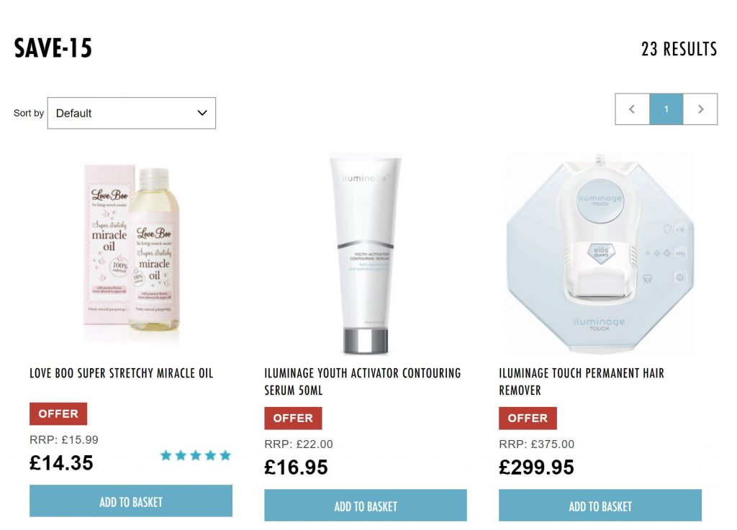
Task: Click the £14.35 price on Love Boo
Action: pos(61,463)
